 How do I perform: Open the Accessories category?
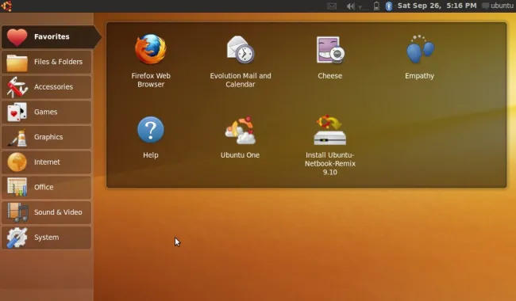click(46, 87)
